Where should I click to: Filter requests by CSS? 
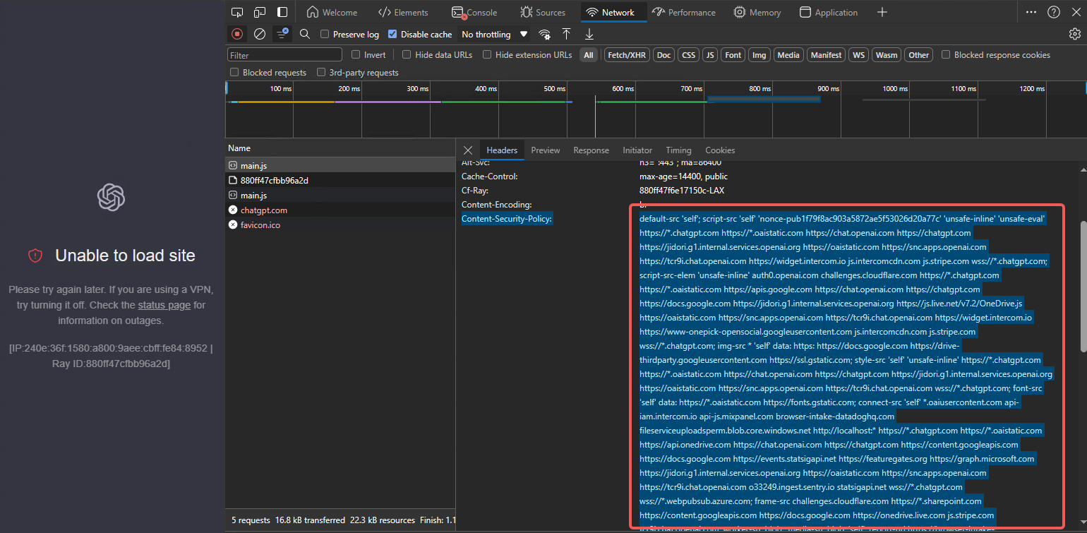(688, 55)
